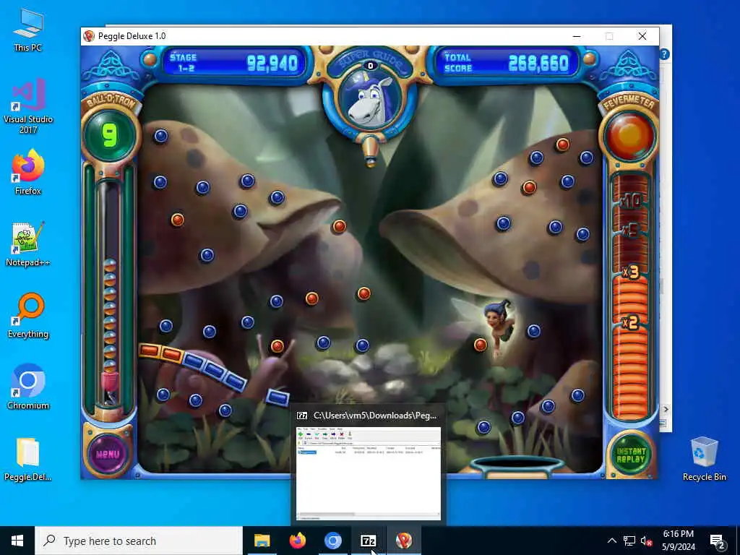The image size is (740, 555).
Task: Click the blue help icon behind Peggle window
Action: (665, 55)
